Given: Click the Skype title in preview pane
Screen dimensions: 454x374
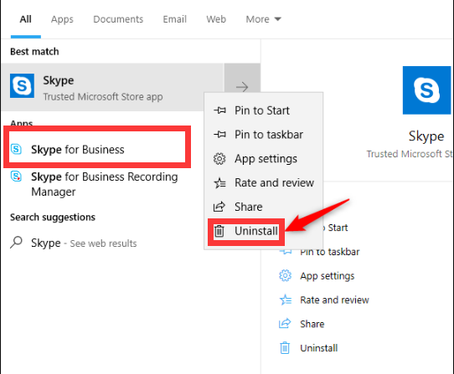Looking at the screenshot, I should [426, 136].
